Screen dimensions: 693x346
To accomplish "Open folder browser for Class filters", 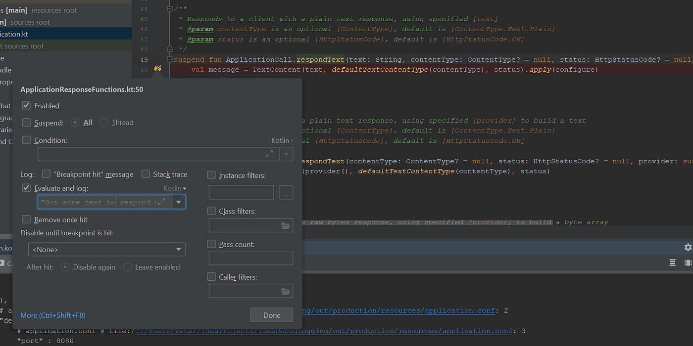I will point(286,225).
